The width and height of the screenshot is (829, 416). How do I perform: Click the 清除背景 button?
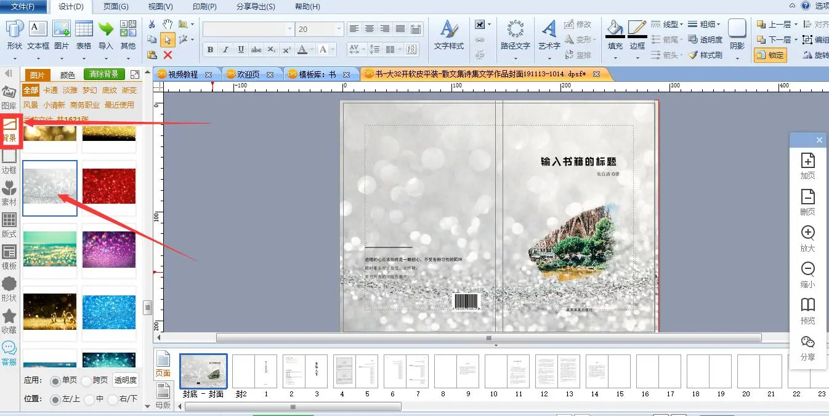tap(105, 74)
